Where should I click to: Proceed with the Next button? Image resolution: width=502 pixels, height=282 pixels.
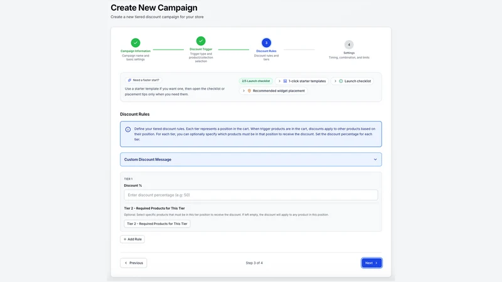click(371, 263)
